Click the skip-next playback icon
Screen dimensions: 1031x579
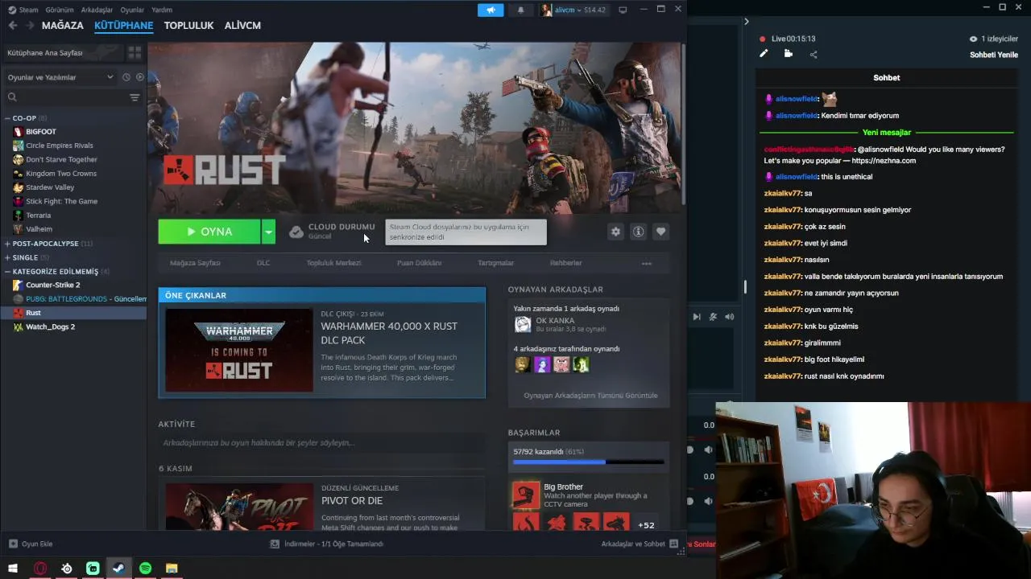point(697,317)
